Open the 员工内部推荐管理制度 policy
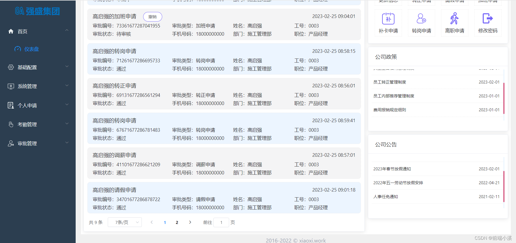516x243 pixels. tap(394, 96)
